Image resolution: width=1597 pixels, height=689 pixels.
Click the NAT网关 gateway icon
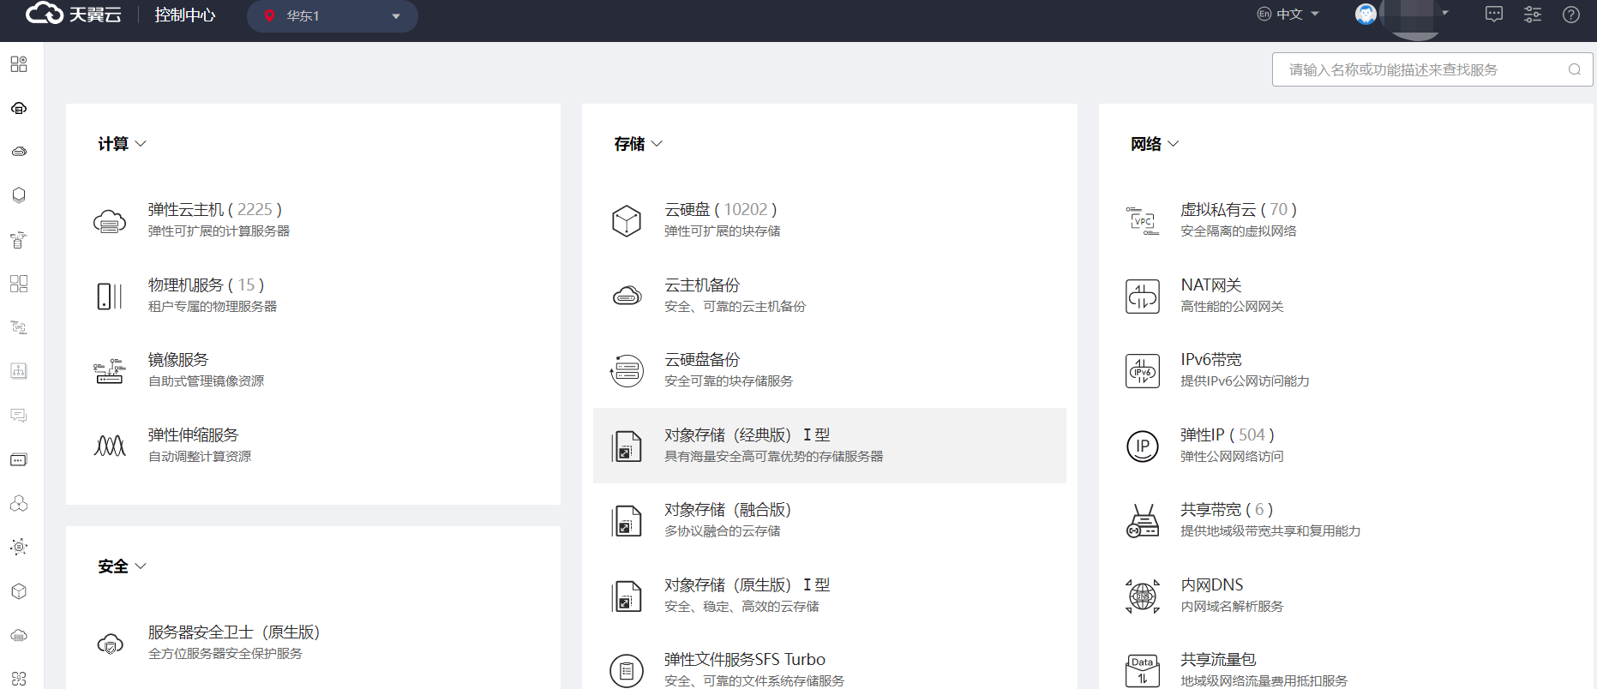[1142, 297]
